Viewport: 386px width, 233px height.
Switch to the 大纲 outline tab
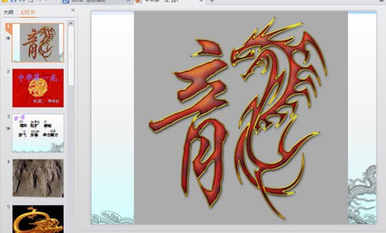pyautogui.click(x=8, y=13)
